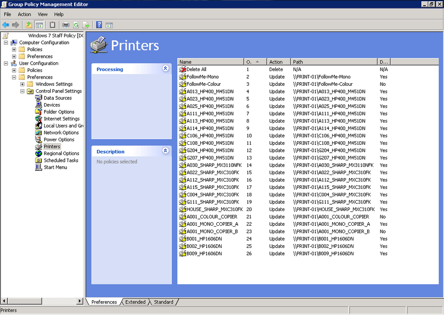Select the A001_COLOUR_COPIER printer row
Screen dimensions: 444x315
(x=283, y=217)
